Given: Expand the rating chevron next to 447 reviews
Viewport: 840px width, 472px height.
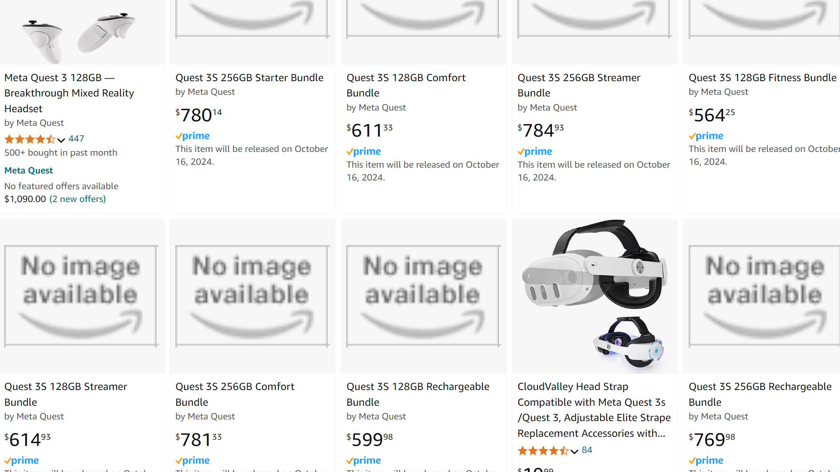Looking at the screenshot, I should tap(61, 140).
